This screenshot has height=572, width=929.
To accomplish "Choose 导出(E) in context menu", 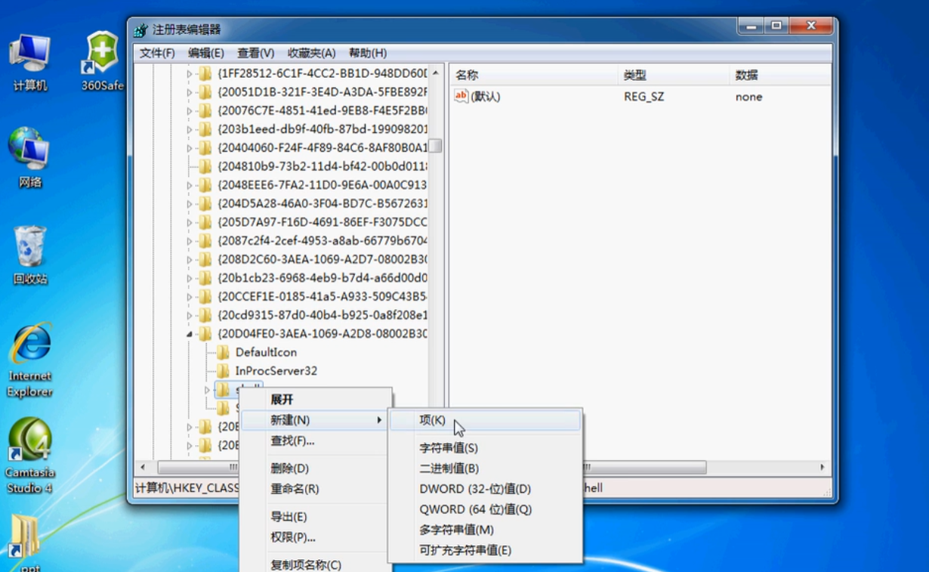I will click(x=316, y=517).
